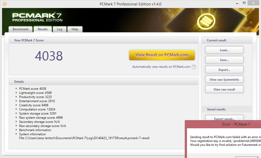
Task: Click the Your PCMark 7 Score header
Action: pos(29,40)
